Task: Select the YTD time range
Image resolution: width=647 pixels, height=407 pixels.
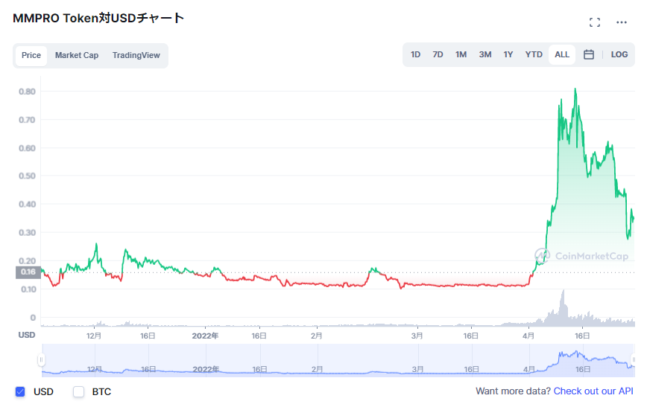Action: 534,54
